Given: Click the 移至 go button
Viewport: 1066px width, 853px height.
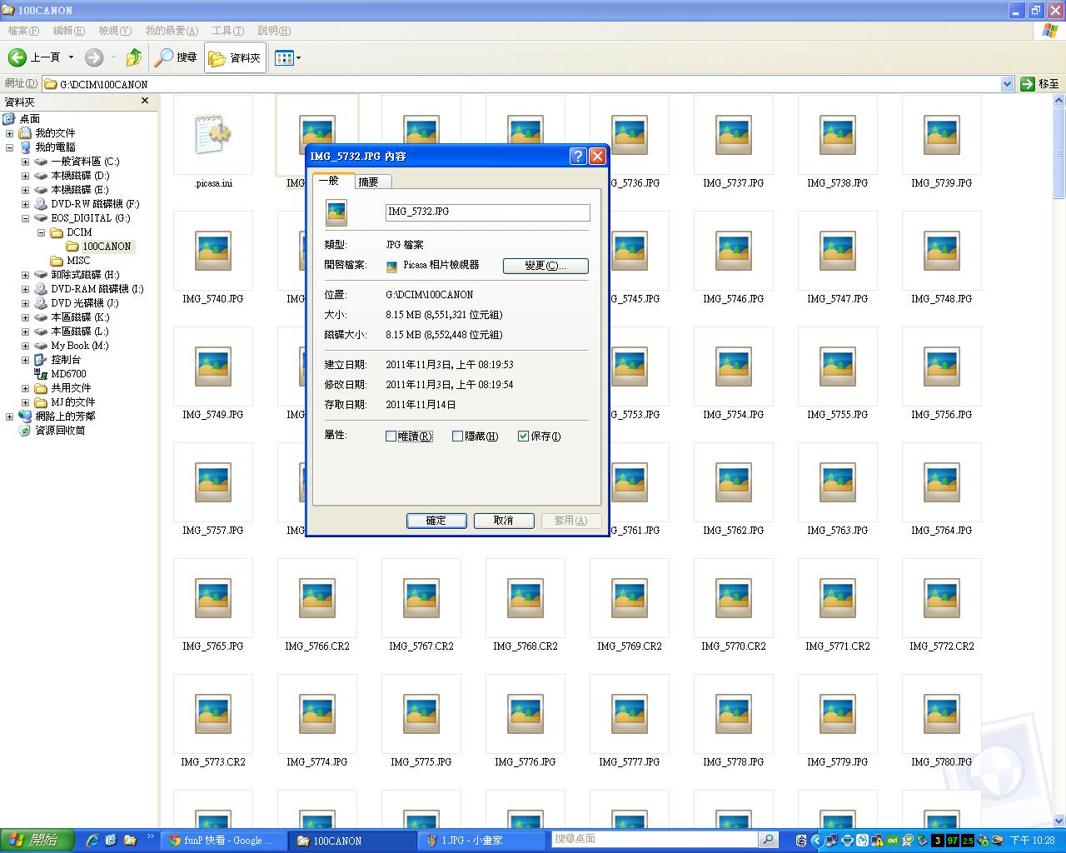Looking at the screenshot, I should click(1040, 84).
